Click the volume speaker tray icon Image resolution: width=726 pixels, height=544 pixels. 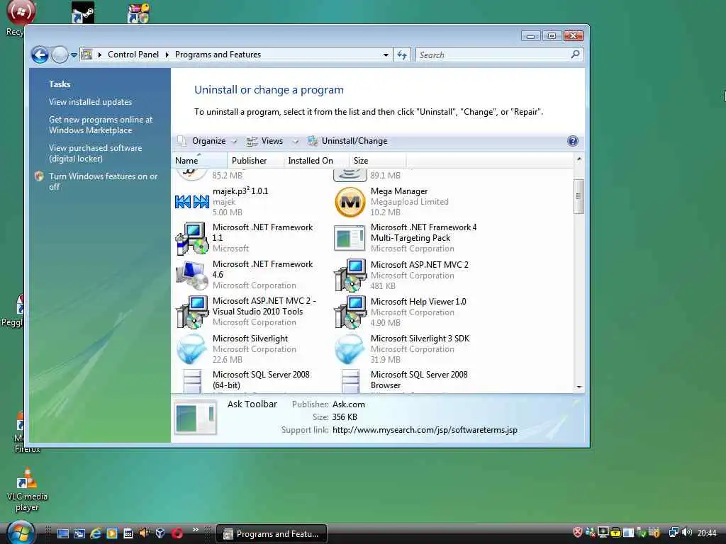pos(688,533)
